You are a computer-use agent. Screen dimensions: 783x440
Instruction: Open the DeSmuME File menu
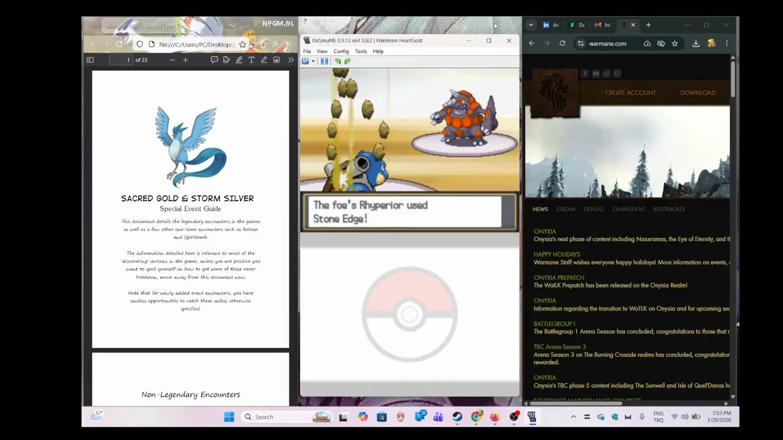(x=307, y=51)
